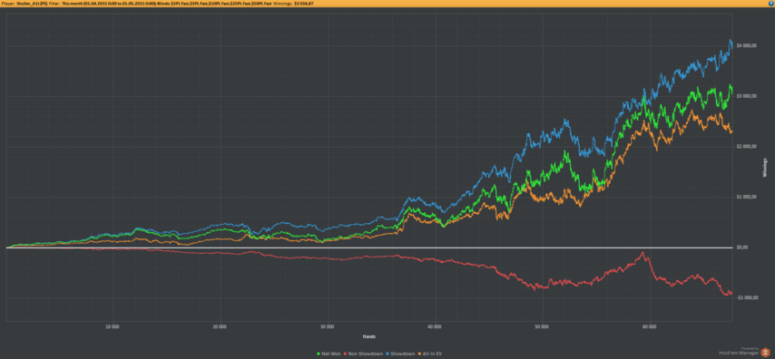Toggle the Showdown legend entry
Image resolution: width=775 pixels, height=359 pixels.
(x=399, y=353)
